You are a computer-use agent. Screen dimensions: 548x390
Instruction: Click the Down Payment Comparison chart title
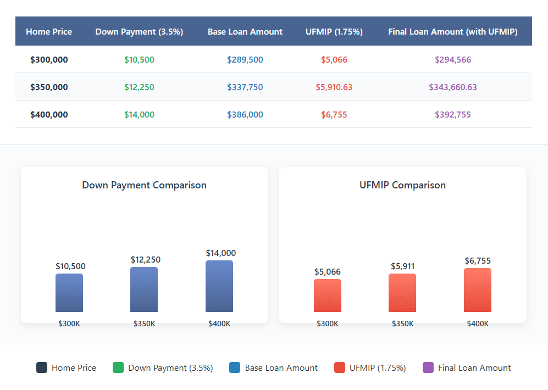(144, 185)
